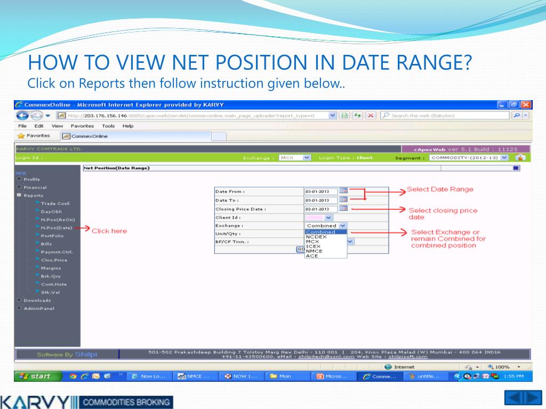Open the View menu

58,126
